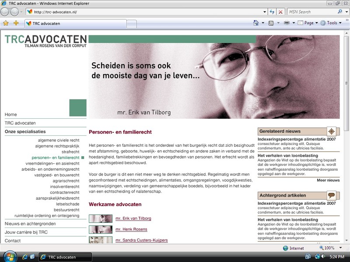The image size is (350, 262).
Task: Click the RSS feeds icon
Action: 271,23
